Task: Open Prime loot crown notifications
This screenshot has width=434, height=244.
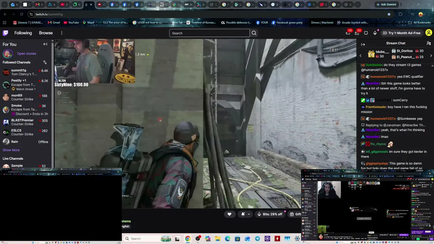Action: [x=348, y=33]
